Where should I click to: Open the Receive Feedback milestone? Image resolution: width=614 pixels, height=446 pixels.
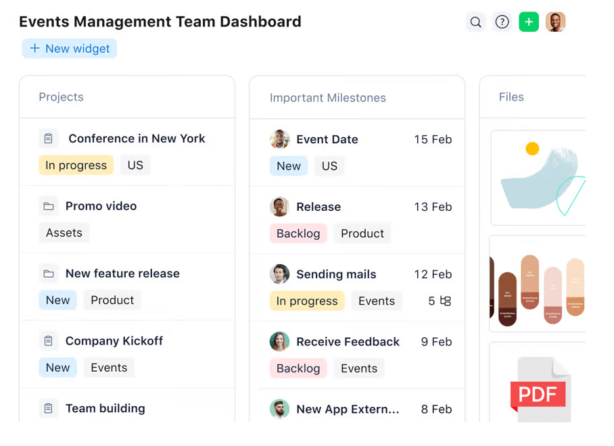point(348,341)
